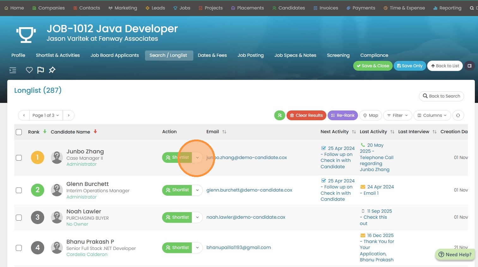
Task: Open the split panel view icon
Action: (469, 66)
